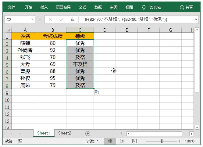Select the column D header

(x=105, y=30)
